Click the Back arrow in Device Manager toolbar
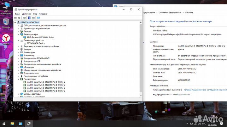Viewport: 227px width, 127px height. 15,18
